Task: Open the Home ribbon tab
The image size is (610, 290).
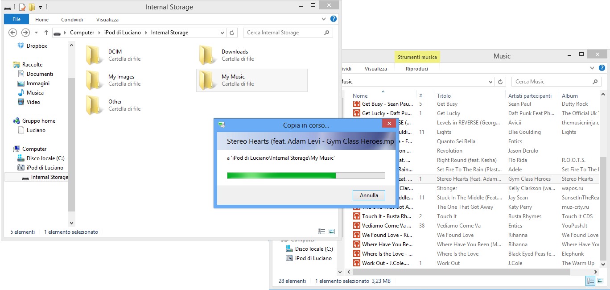Action: pos(42,20)
